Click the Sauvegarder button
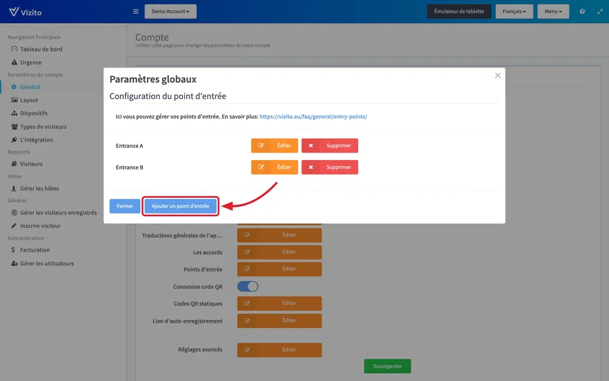The width and height of the screenshot is (609, 381). pyautogui.click(x=387, y=366)
